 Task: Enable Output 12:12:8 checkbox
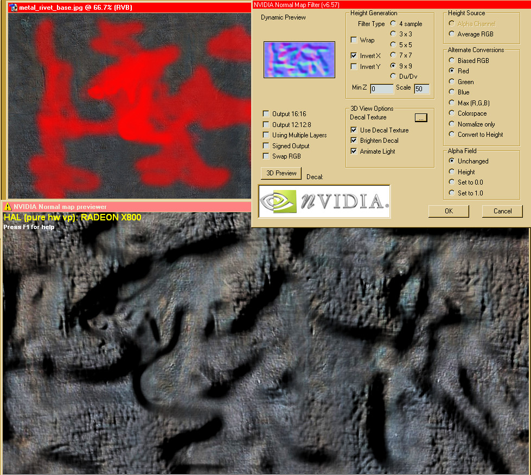pyautogui.click(x=266, y=124)
